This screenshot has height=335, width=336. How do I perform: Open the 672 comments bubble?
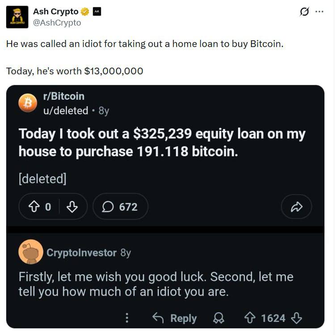tap(120, 206)
